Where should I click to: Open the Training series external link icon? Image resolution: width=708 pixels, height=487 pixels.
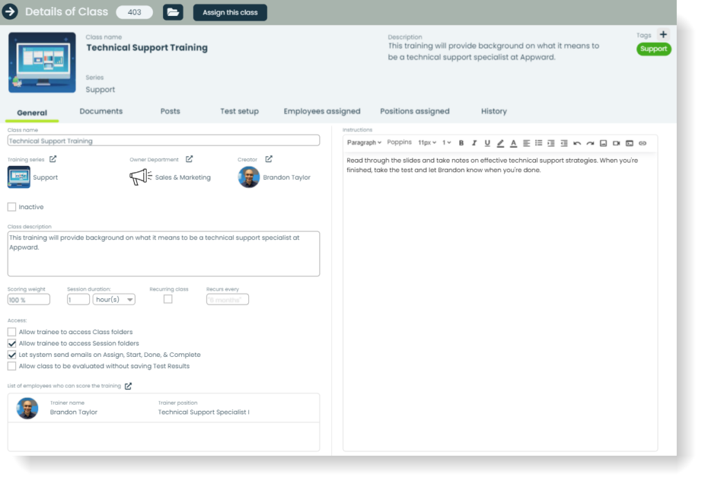[x=53, y=159]
